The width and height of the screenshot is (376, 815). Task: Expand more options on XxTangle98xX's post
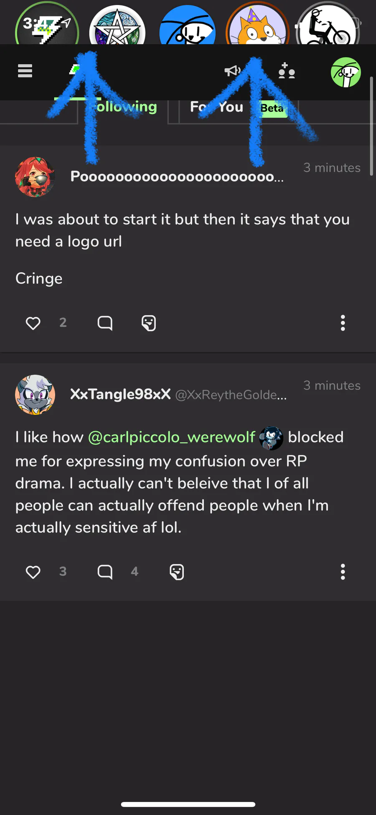[x=343, y=572]
